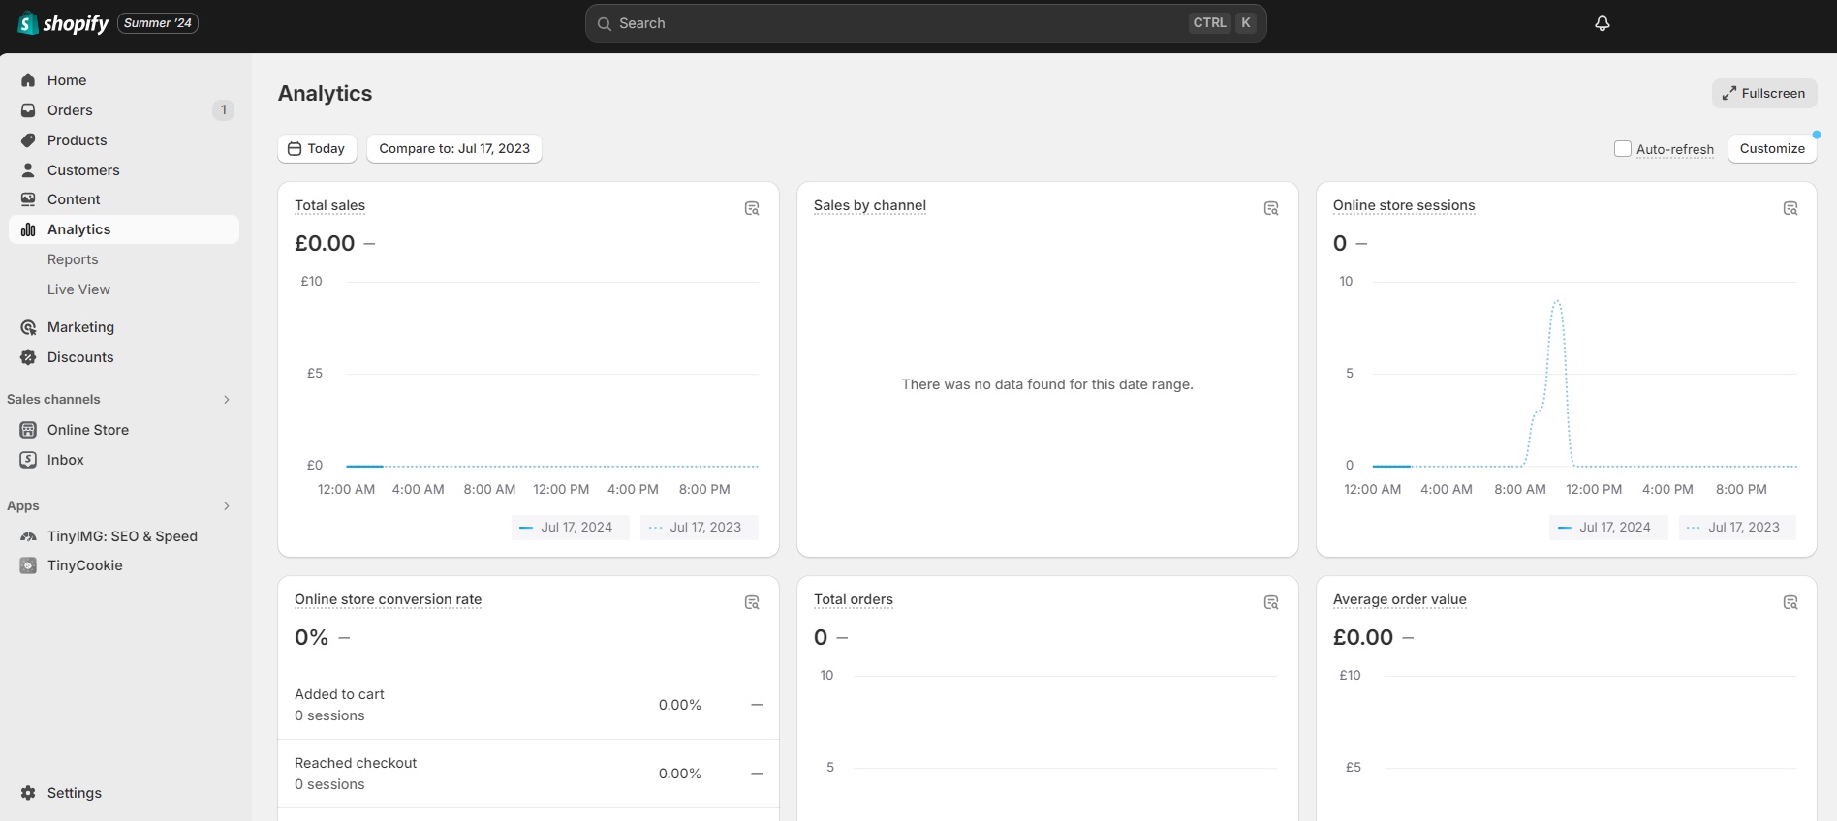
Task: Click the Marketing target icon
Action: (28, 327)
